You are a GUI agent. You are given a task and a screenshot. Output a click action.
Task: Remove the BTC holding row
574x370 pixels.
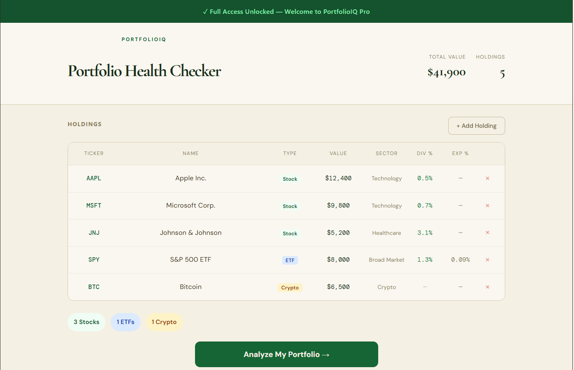click(487, 287)
